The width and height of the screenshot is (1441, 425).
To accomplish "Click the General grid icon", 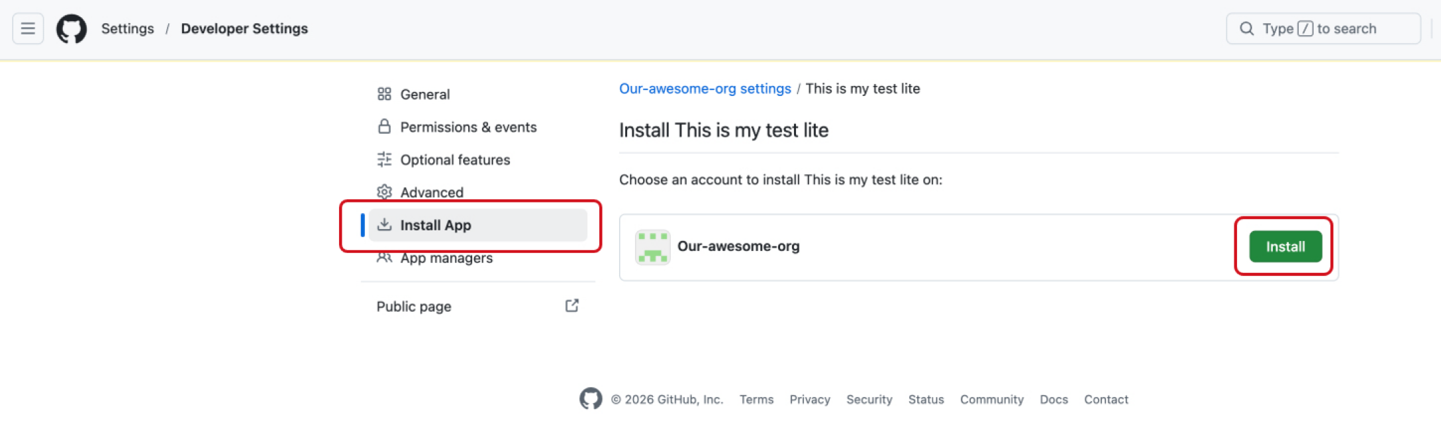I will [x=384, y=94].
